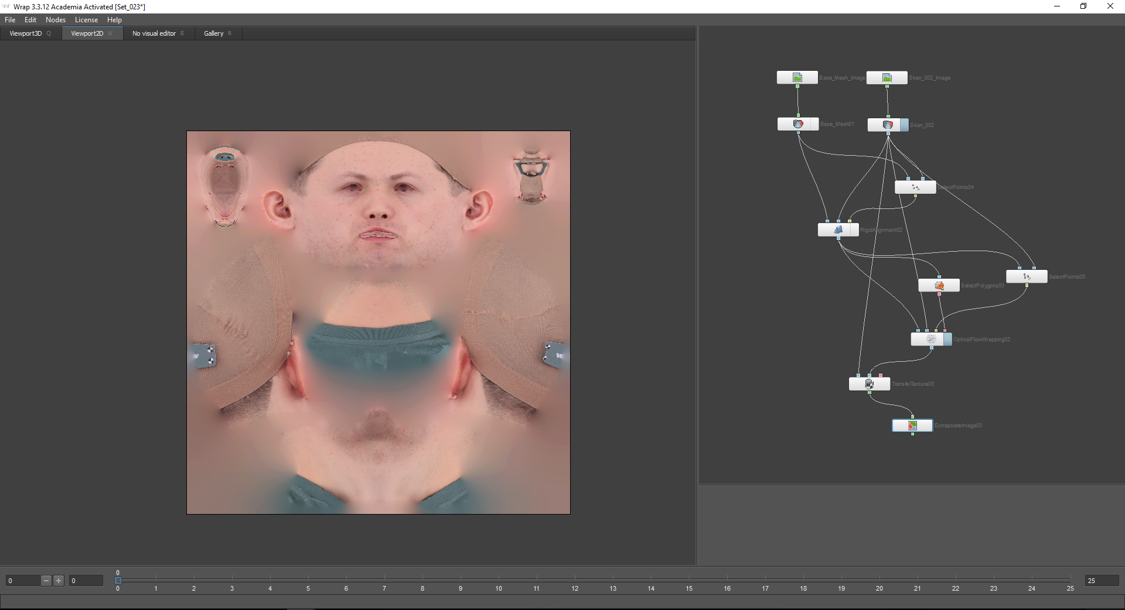This screenshot has width=1125, height=610.
Task: Click the Base_Mesh_Image node label
Action: pyautogui.click(x=842, y=78)
